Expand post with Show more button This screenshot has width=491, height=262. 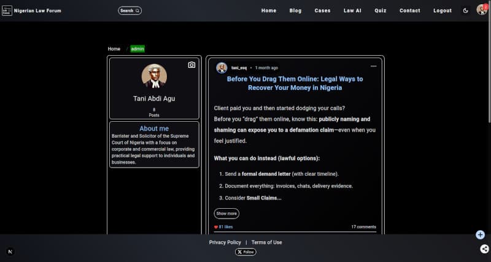click(226, 214)
